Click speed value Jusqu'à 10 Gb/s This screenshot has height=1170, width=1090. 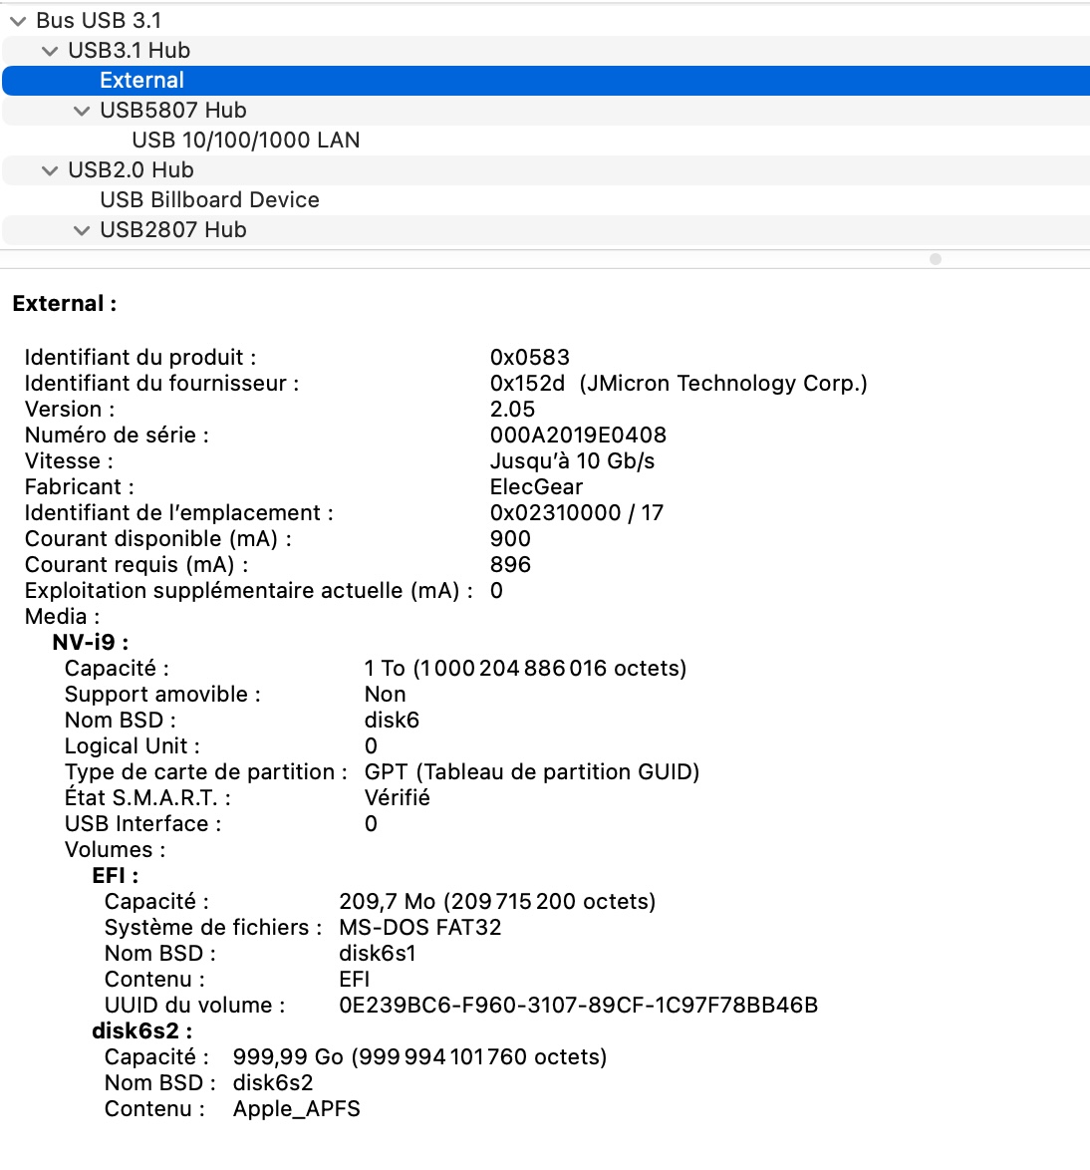pyautogui.click(x=572, y=461)
